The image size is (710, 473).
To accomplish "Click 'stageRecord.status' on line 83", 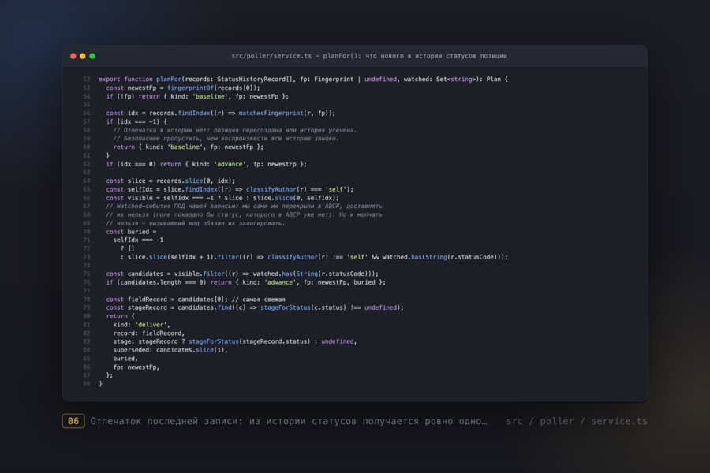I will [276, 341].
